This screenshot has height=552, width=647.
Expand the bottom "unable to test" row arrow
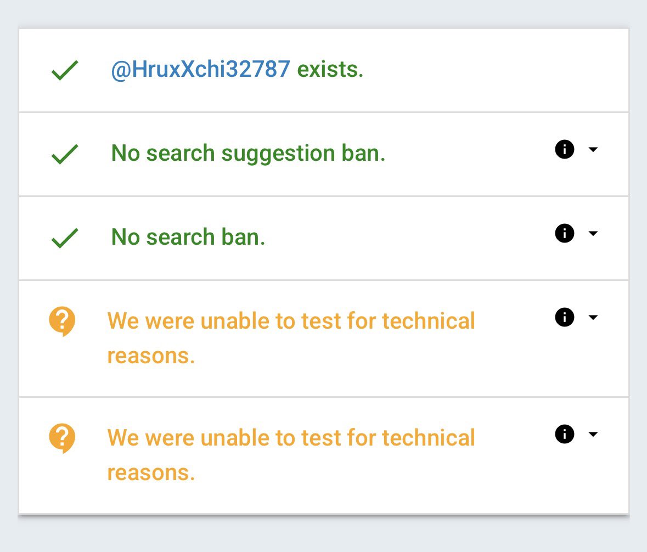tap(593, 435)
